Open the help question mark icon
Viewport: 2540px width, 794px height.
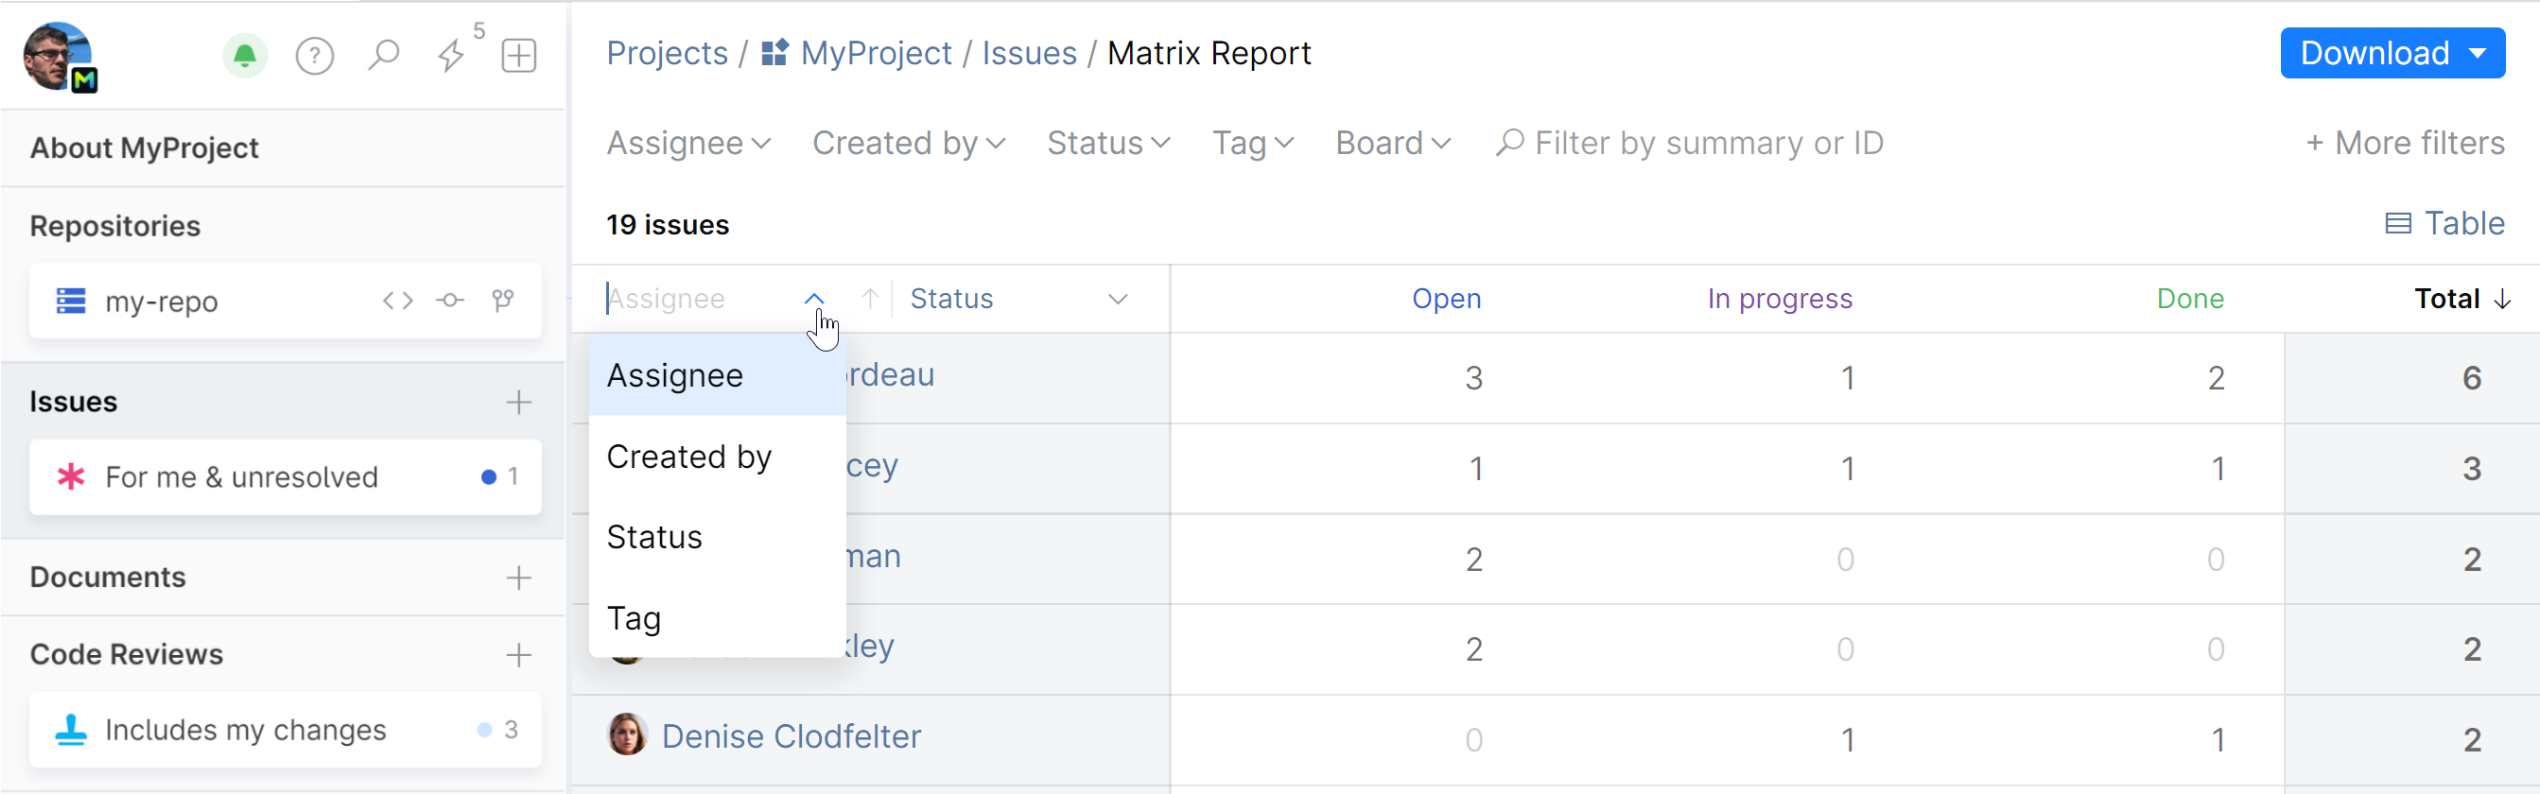[315, 55]
